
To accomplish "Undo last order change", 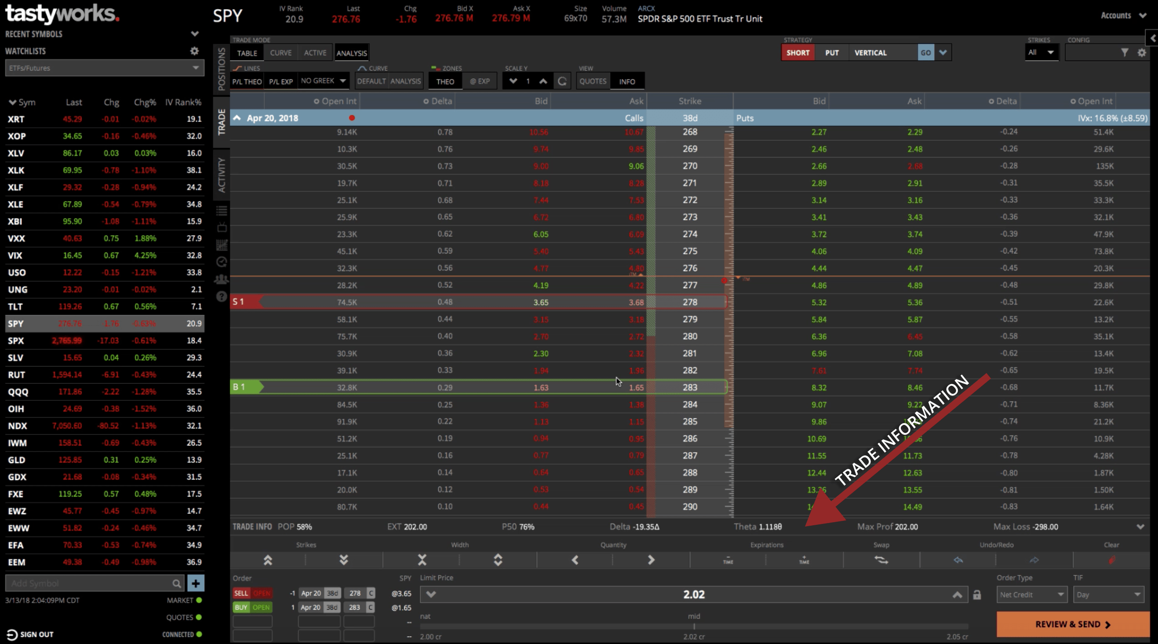I will 958,560.
